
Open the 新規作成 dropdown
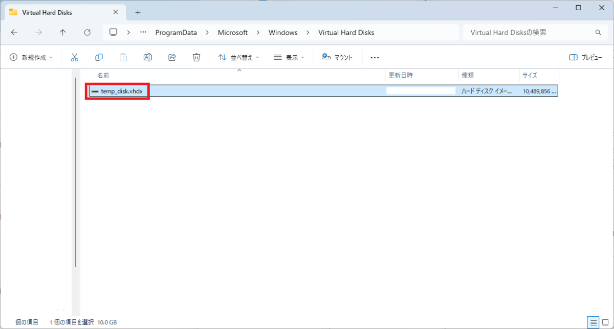tap(31, 58)
